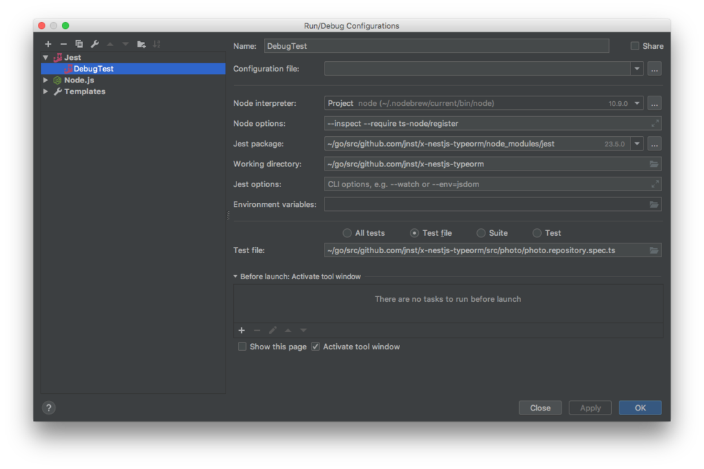Remove selected configuration with minus icon
Screen dimensions: 704x469
coord(63,44)
